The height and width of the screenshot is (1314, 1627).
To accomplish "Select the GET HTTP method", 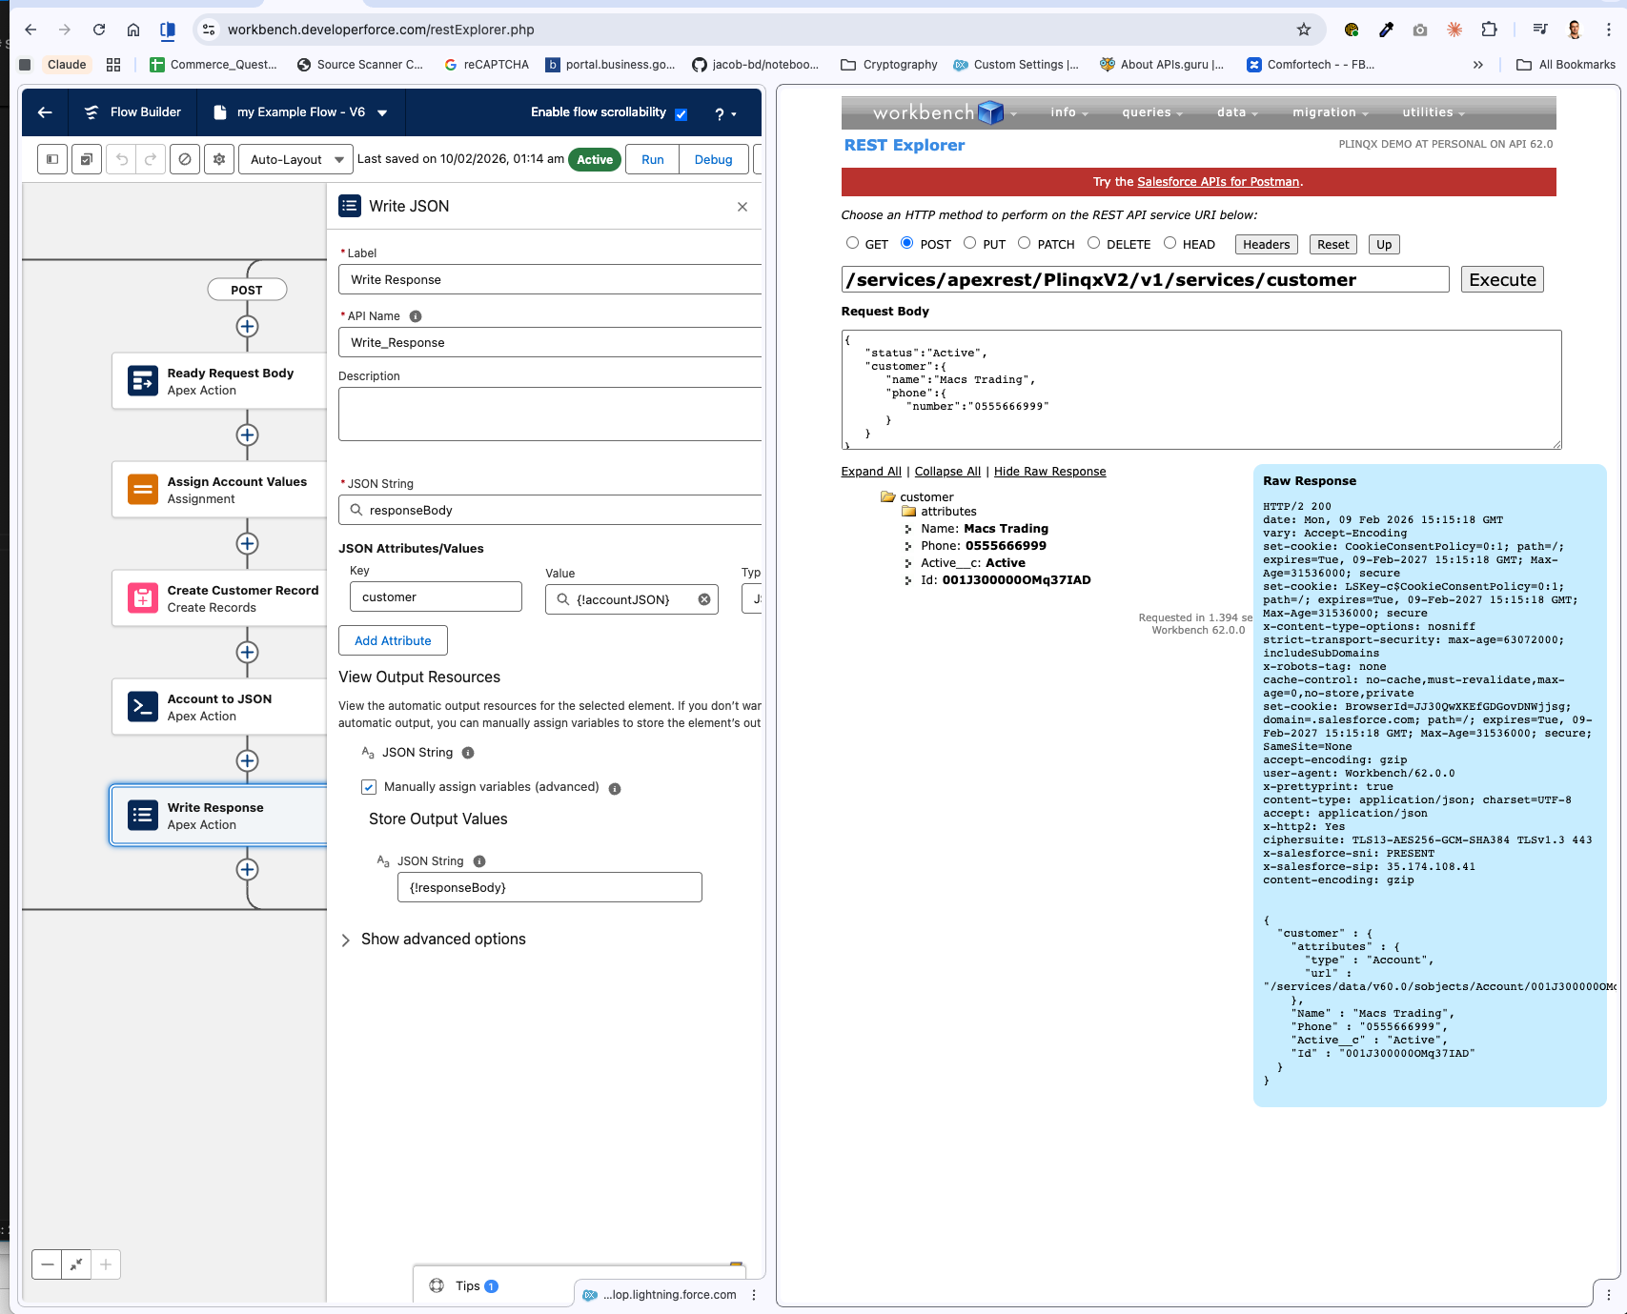I will pyautogui.click(x=852, y=243).
